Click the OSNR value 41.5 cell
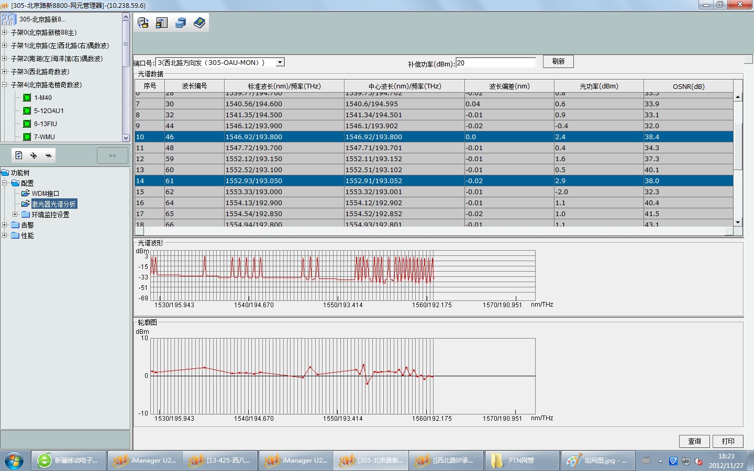The image size is (754, 471). 689,214
